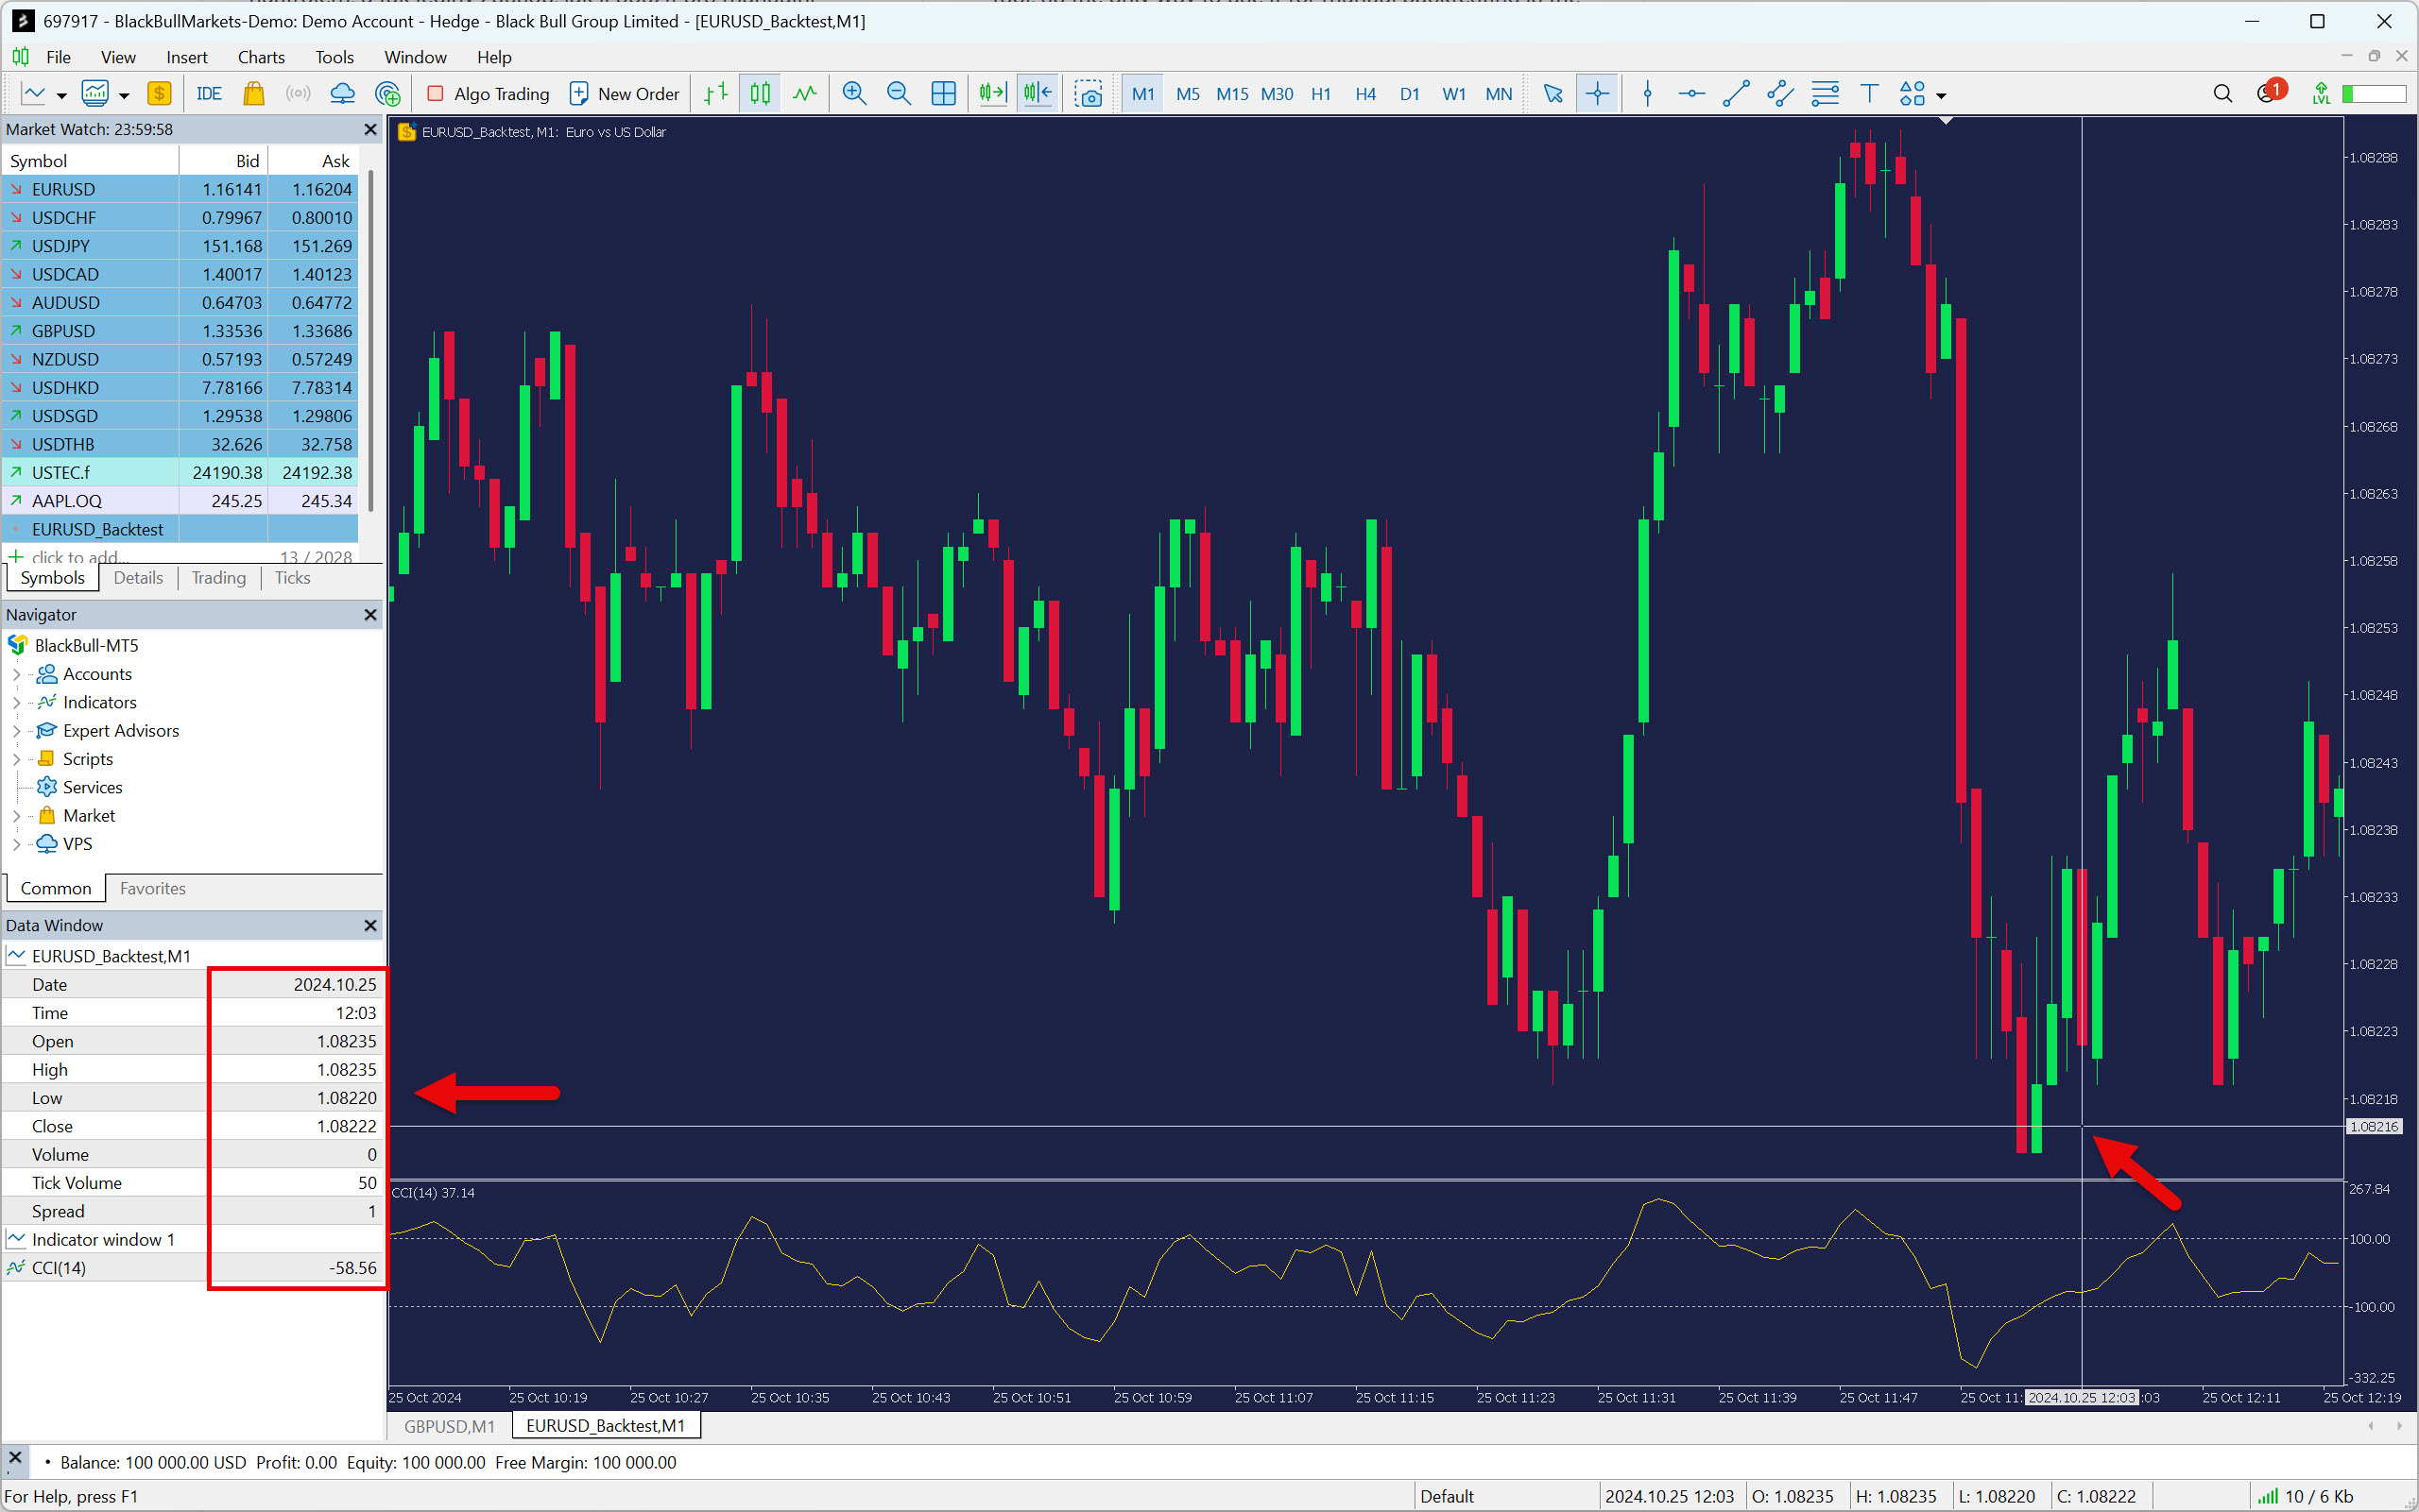Switch to the GBPUSD,M1 chart tab

tap(449, 1426)
